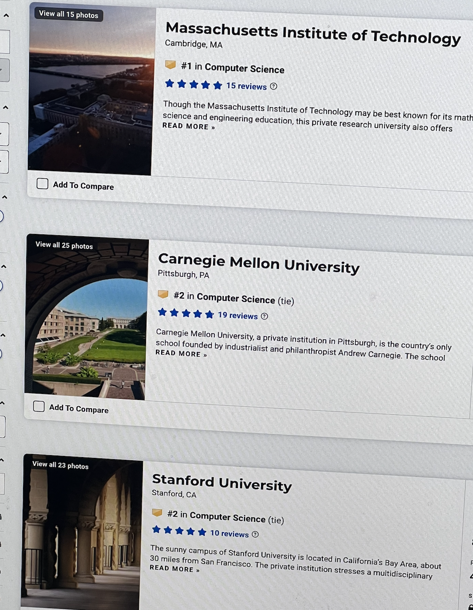Click the ranking badge icon for Carnegie Mellon University
This screenshot has width=473, height=610.
pos(163,294)
